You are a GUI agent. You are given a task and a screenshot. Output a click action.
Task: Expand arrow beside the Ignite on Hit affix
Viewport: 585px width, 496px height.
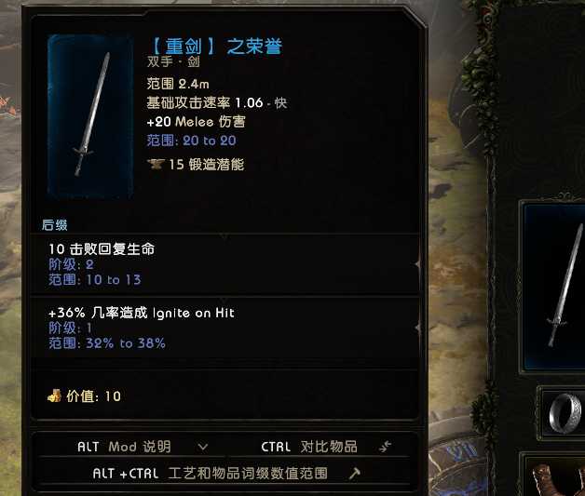(x=417, y=328)
